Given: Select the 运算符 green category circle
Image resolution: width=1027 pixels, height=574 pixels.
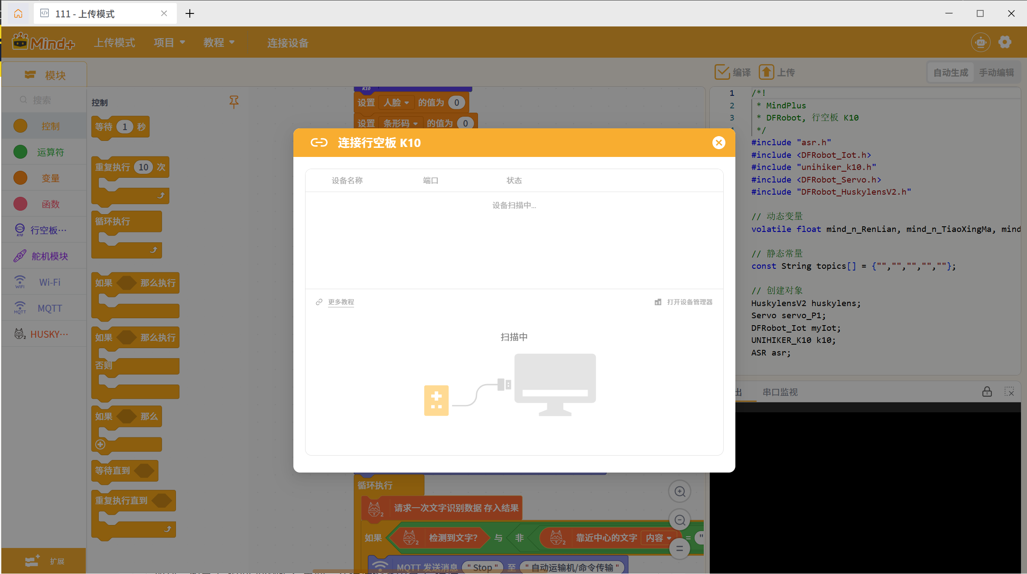Looking at the screenshot, I should pyautogui.click(x=20, y=152).
